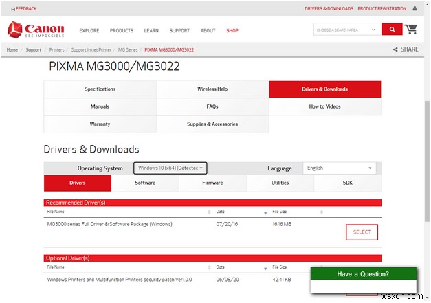
Task: Switch to the Software tab
Action: [145, 183]
